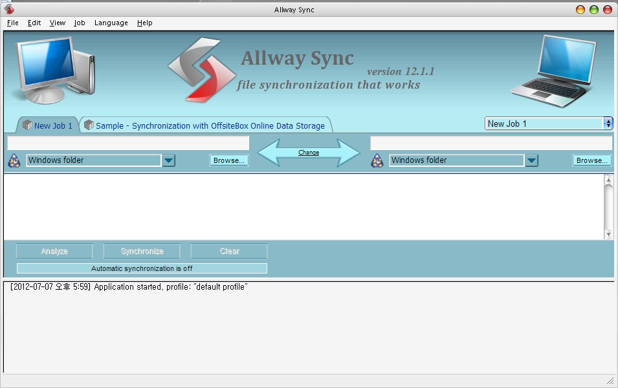Image resolution: width=618 pixels, height=388 pixels.
Task: Open the View menu
Action: (58, 23)
